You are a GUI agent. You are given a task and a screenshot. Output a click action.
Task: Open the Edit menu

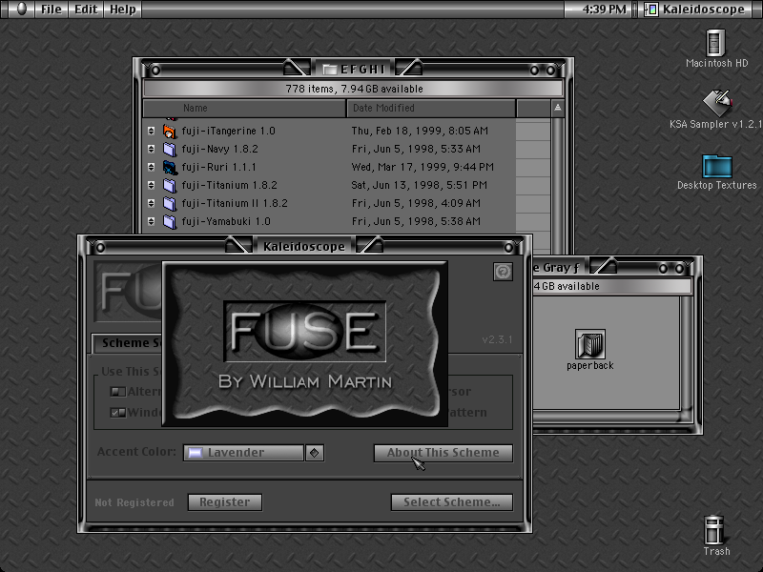86,10
